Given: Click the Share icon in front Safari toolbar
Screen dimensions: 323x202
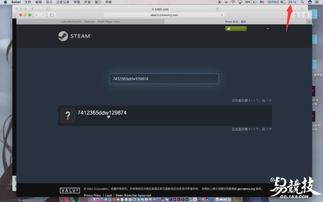Looking at the screenshot, I should 296,15.
